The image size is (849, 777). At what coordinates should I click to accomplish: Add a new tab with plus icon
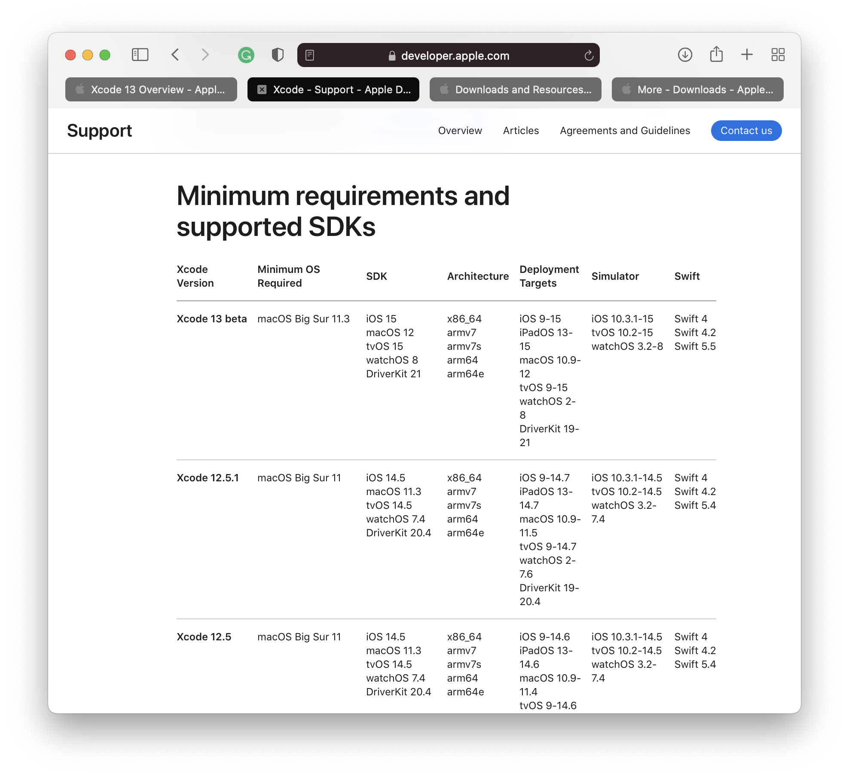click(x=747, y=55)
